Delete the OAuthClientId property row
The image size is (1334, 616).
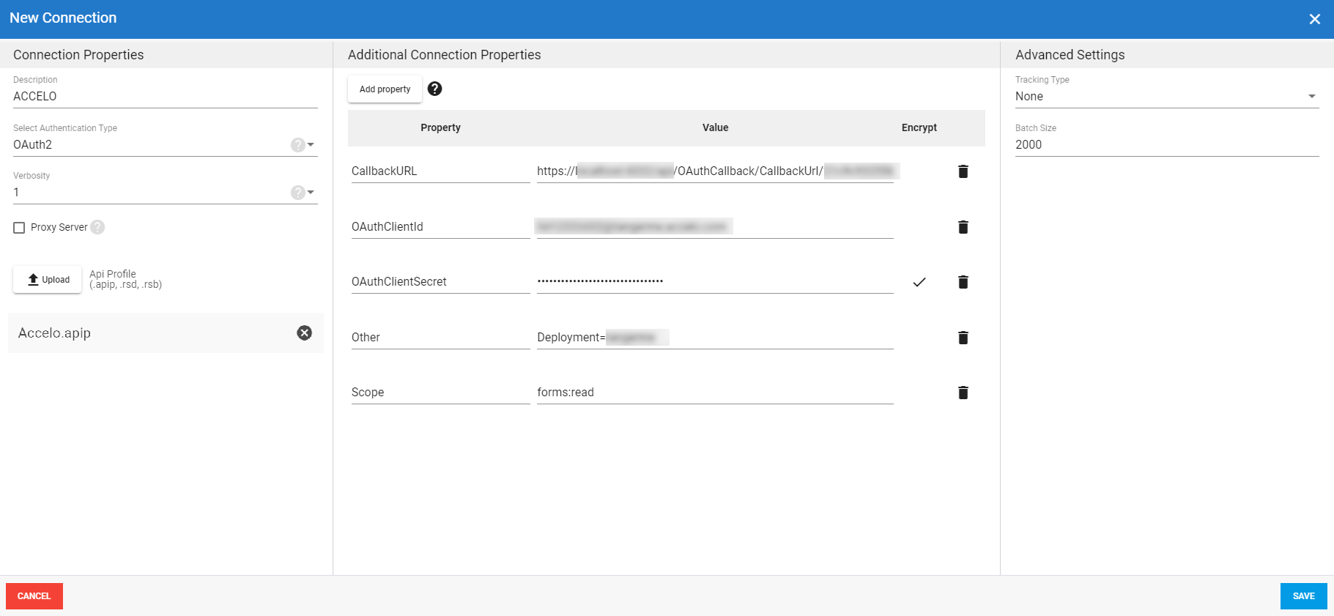point(963,227)
